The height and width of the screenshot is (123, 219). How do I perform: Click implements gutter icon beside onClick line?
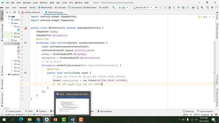[x=25, y=73]
